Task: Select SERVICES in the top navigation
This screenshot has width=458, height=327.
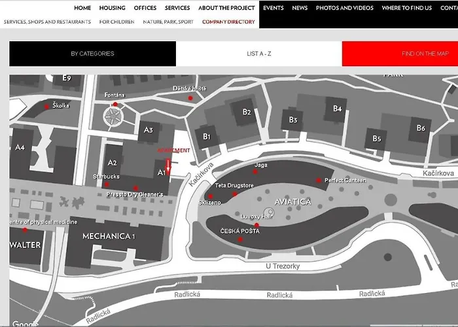Action: pos(177,8)
